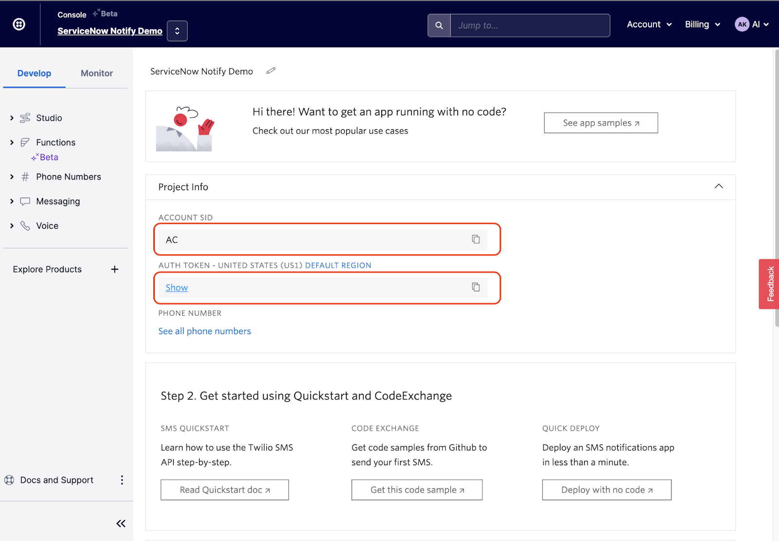
Task: Click the Docs and Support lifebuoy icon
Action: tap(9, 480)
